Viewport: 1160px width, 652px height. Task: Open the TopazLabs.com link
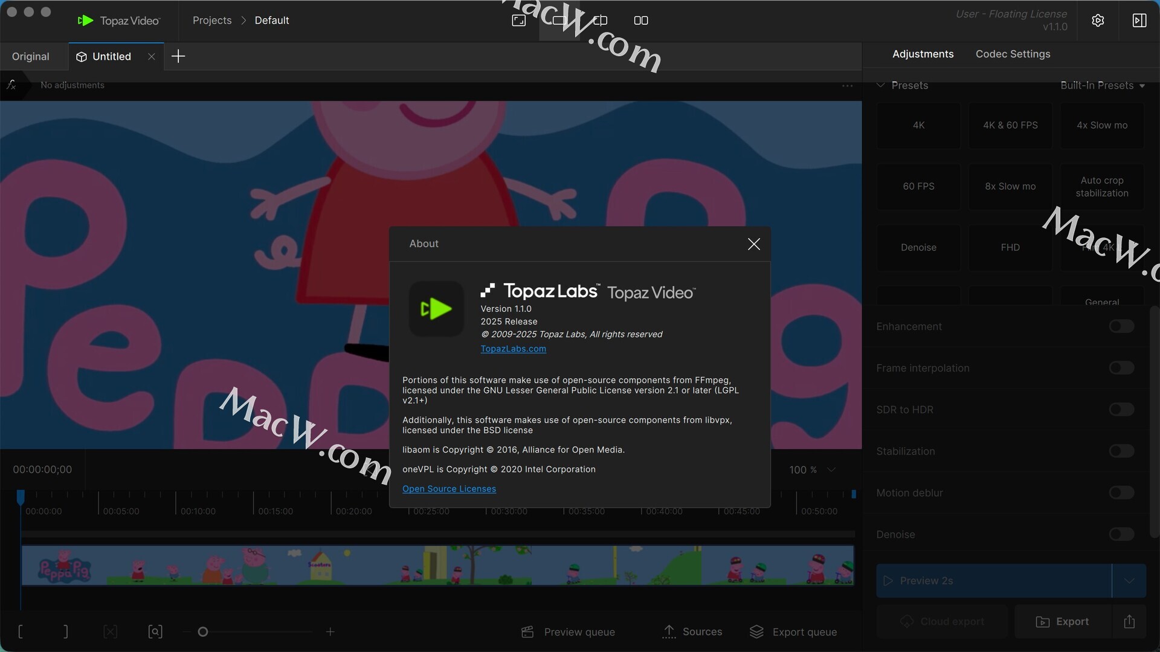513,349
